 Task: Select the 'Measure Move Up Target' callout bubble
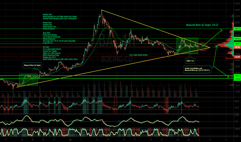(32, 65)
